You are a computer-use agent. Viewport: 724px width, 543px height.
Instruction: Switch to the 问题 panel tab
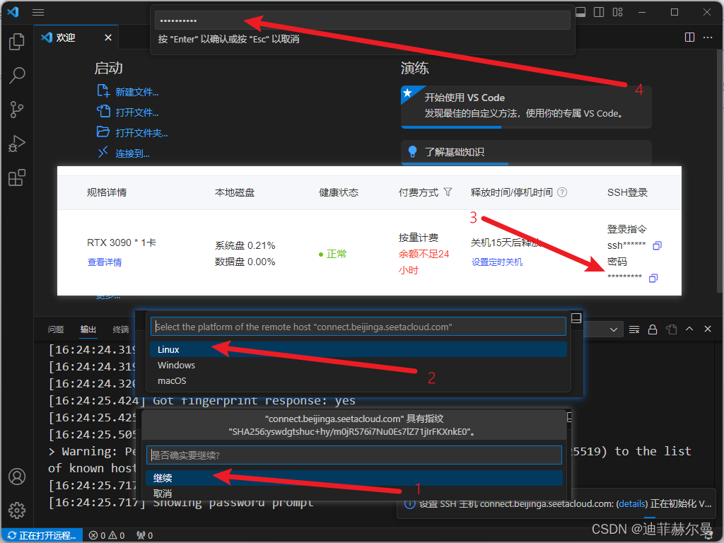point(56,329)
